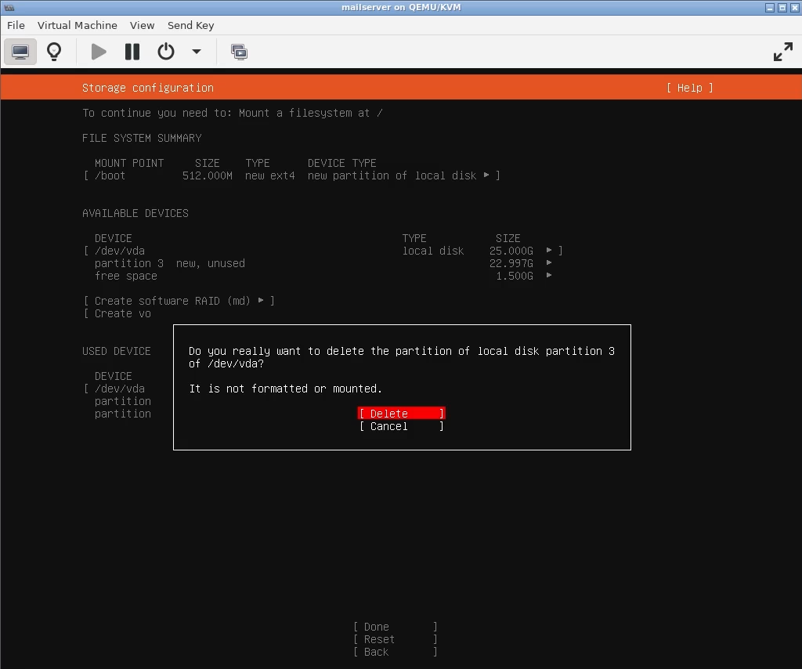
Task: Show virtual hardware details lightbulb
Action: (x=54, y=52)
